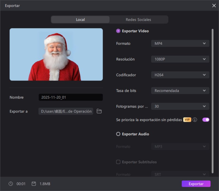
Task: Select the Local tab
Action: 80,19
